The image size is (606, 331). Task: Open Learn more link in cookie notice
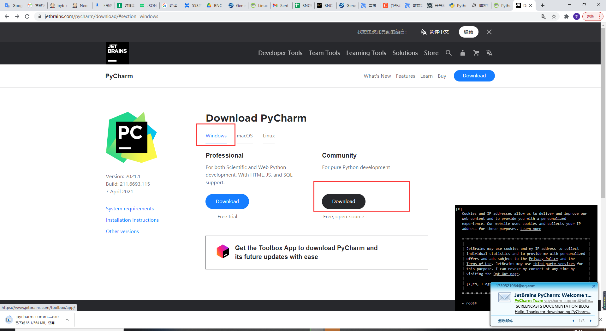[531, 229]
